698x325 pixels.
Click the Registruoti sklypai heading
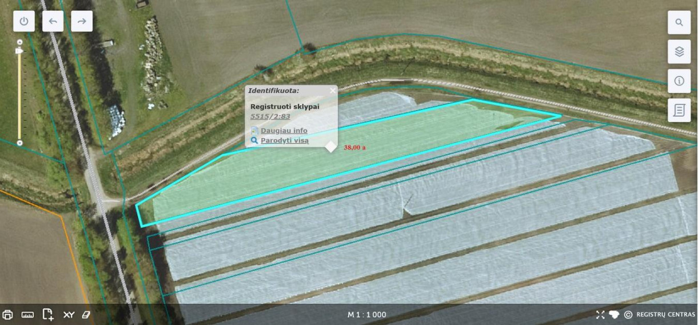(x=285, y=107)
